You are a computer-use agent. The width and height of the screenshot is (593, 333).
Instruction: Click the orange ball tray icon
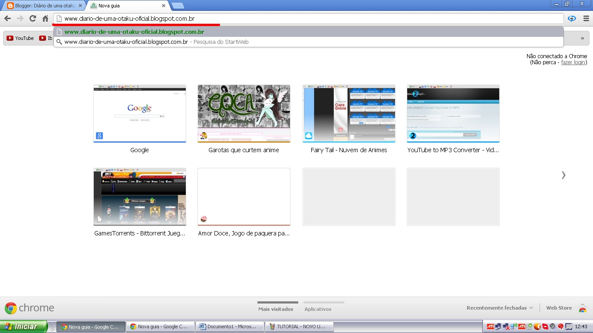(537, 326)
